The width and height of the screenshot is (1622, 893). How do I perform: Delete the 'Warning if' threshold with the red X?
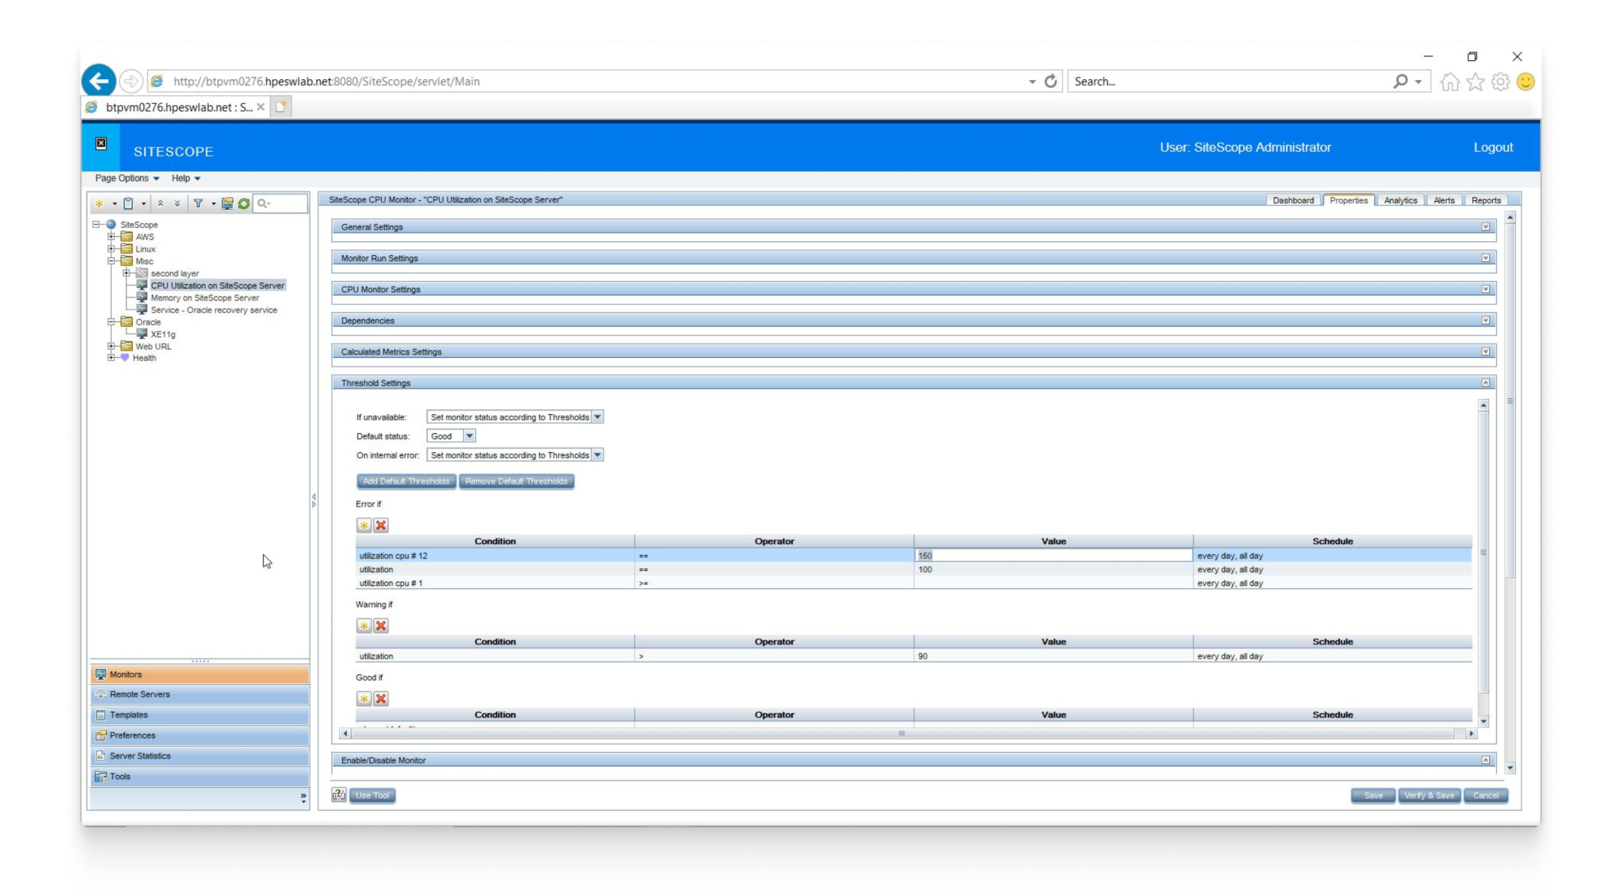pos(381,625)
